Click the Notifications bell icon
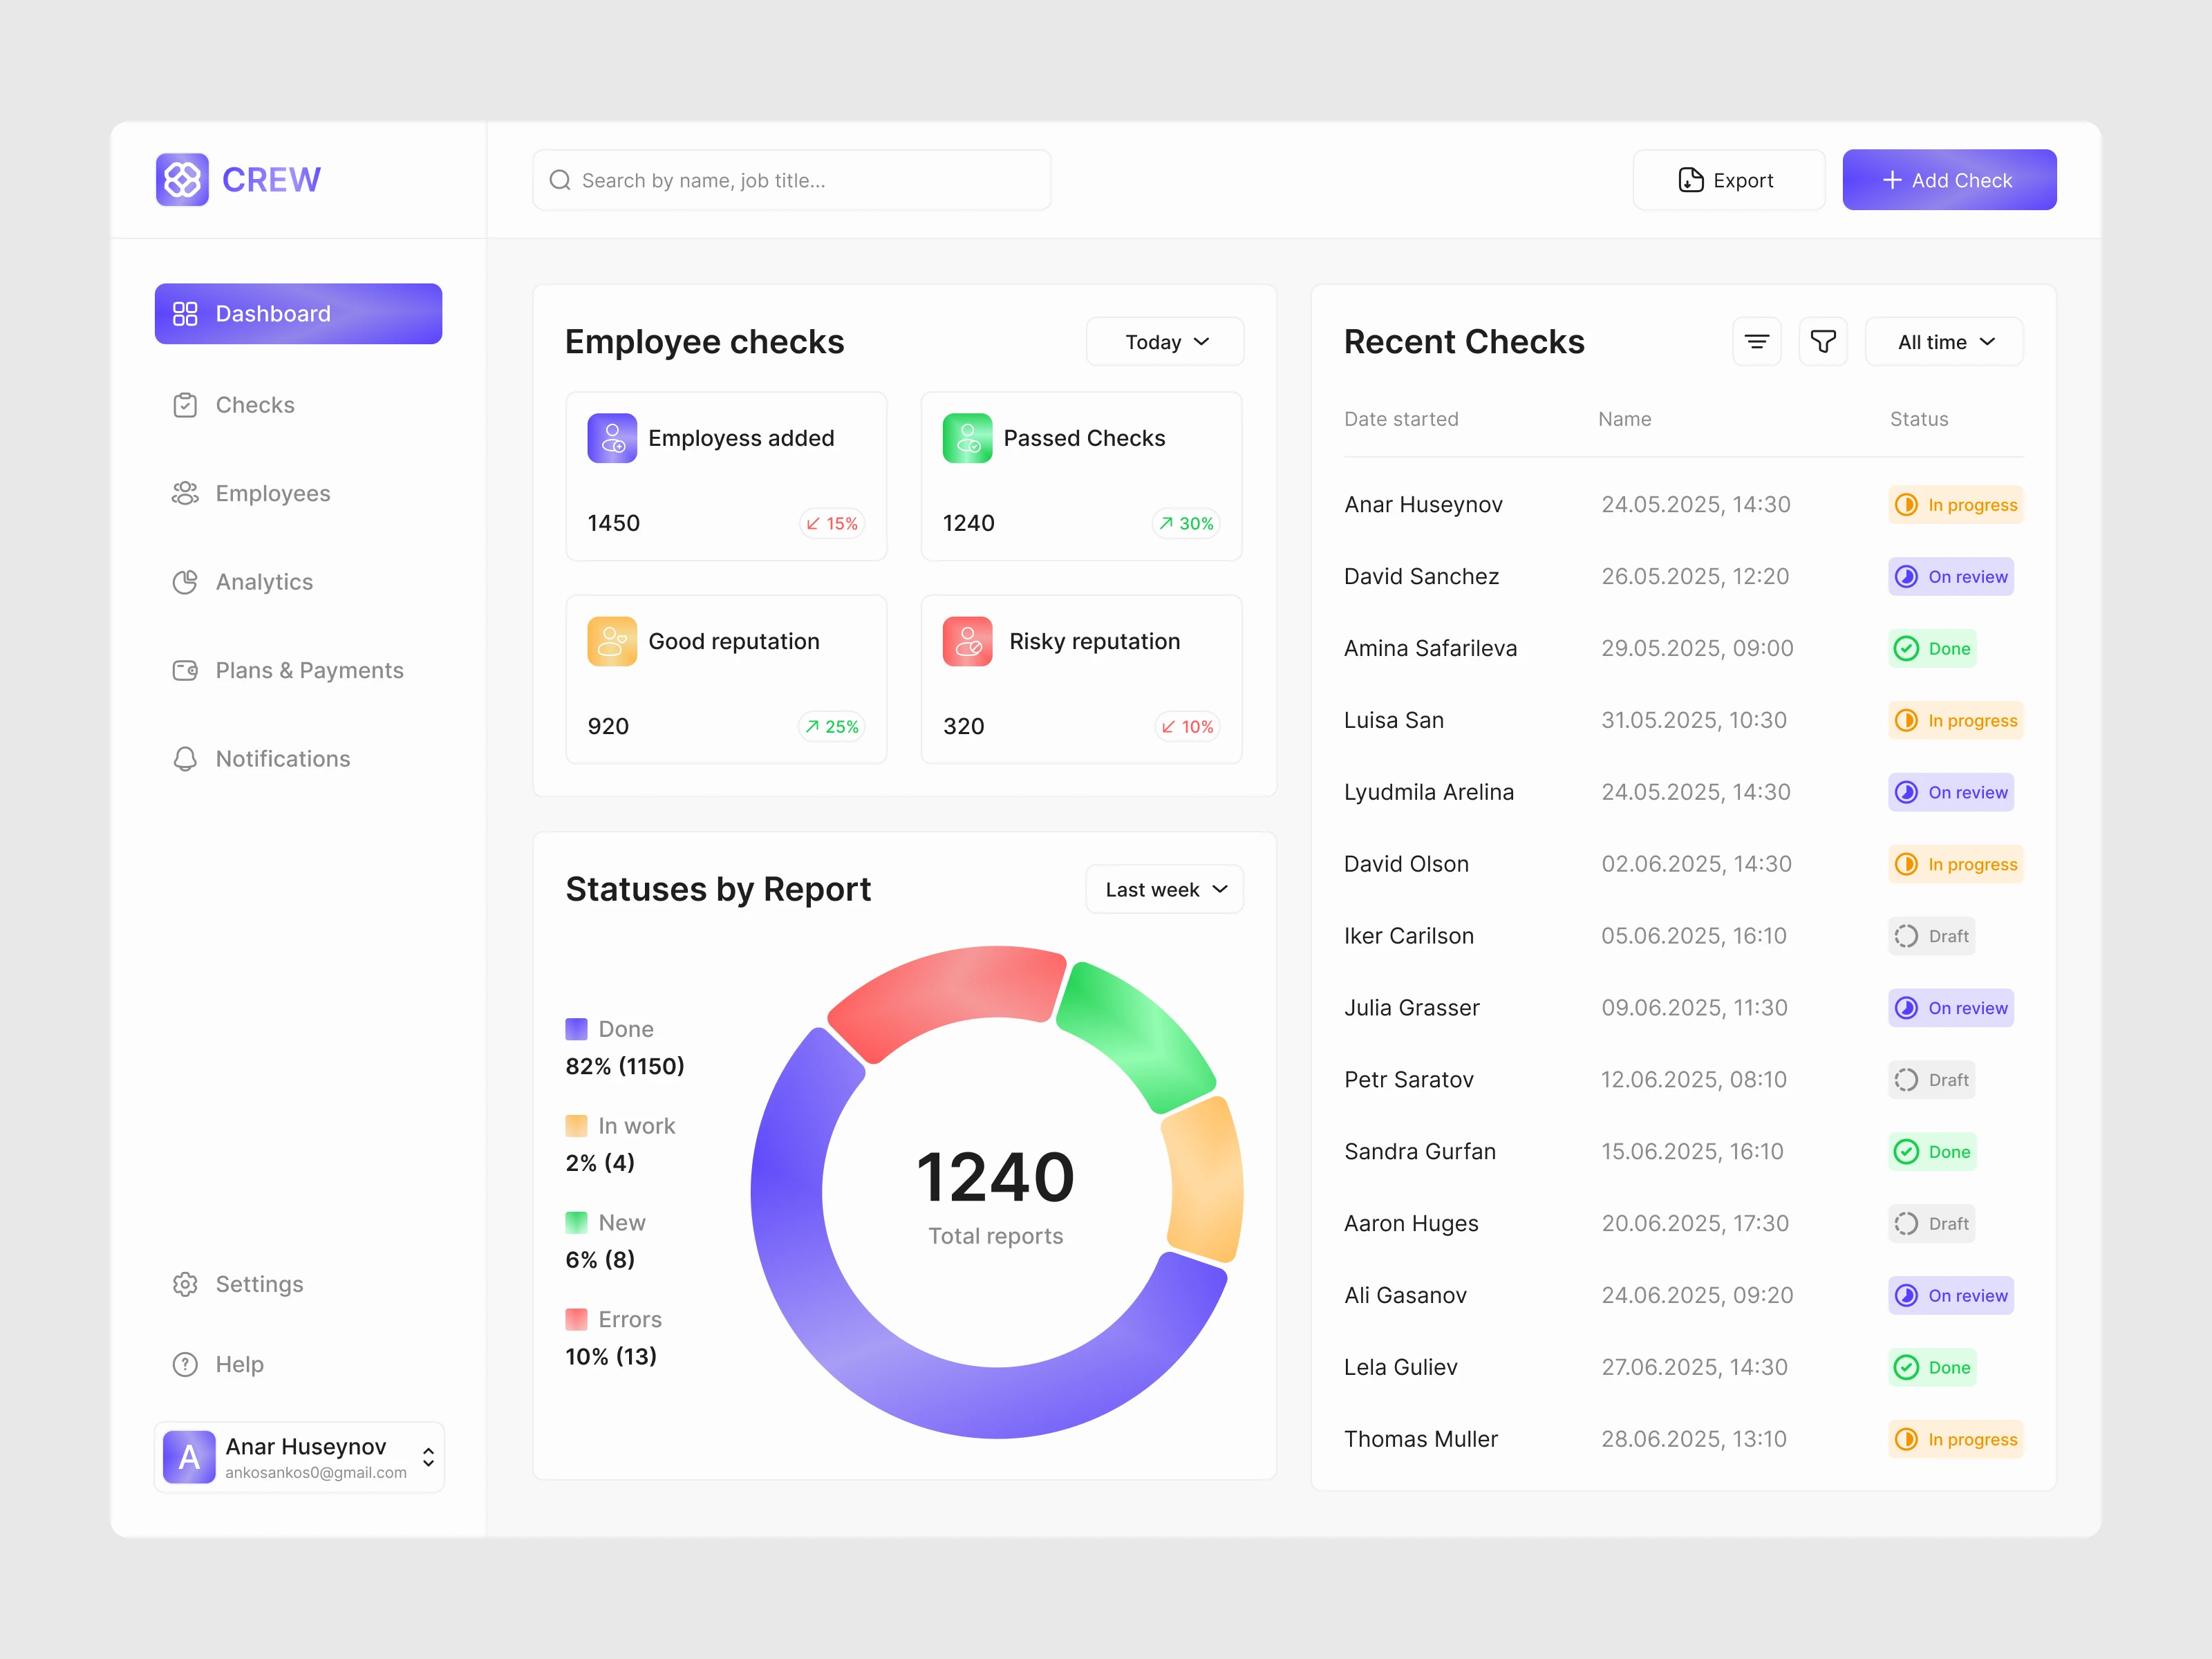Screen dimensions: 2212x1659 tap(185, 759)
